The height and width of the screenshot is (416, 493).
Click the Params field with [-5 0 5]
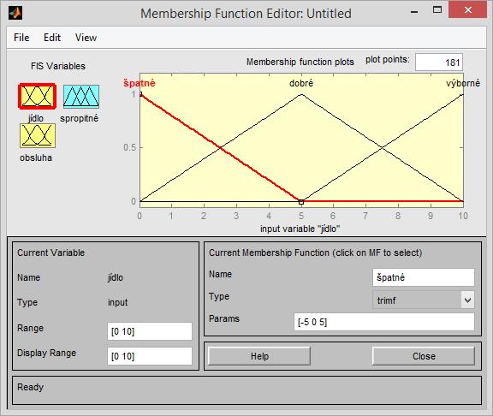click(x=384, y=322)
